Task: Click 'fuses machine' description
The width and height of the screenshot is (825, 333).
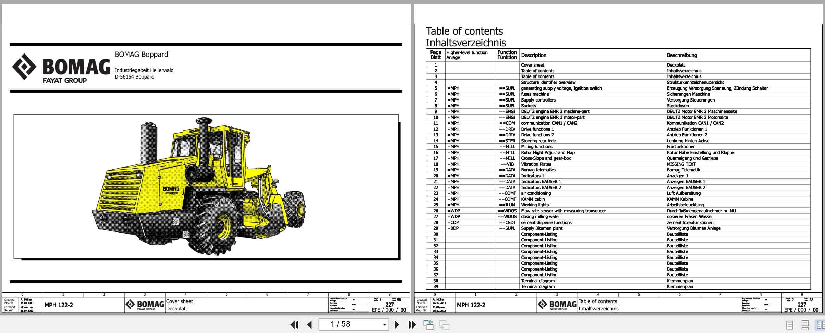Action: click(535, 94)
